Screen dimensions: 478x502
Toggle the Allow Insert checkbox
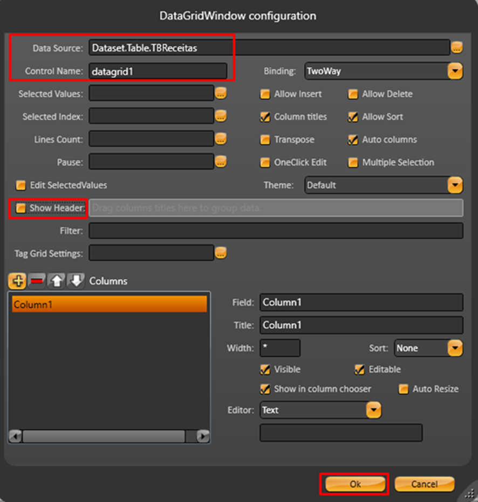point(265,94)
